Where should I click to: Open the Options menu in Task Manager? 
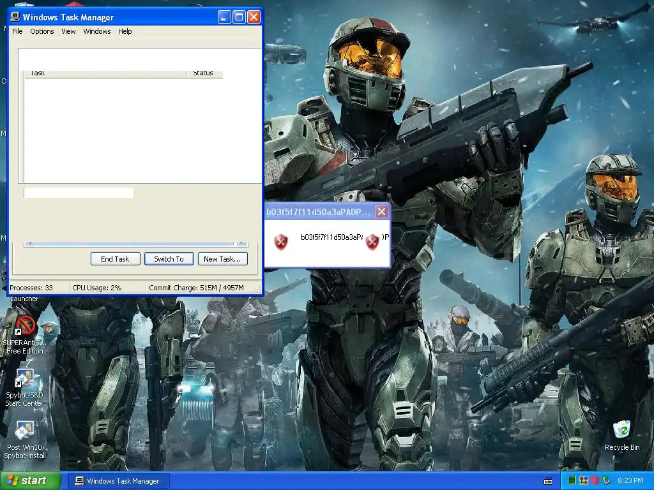(42, 31)
